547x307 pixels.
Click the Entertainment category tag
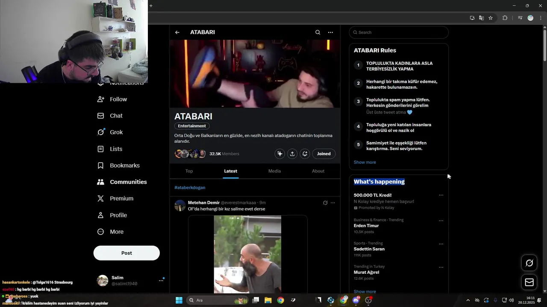pos(192,126)
